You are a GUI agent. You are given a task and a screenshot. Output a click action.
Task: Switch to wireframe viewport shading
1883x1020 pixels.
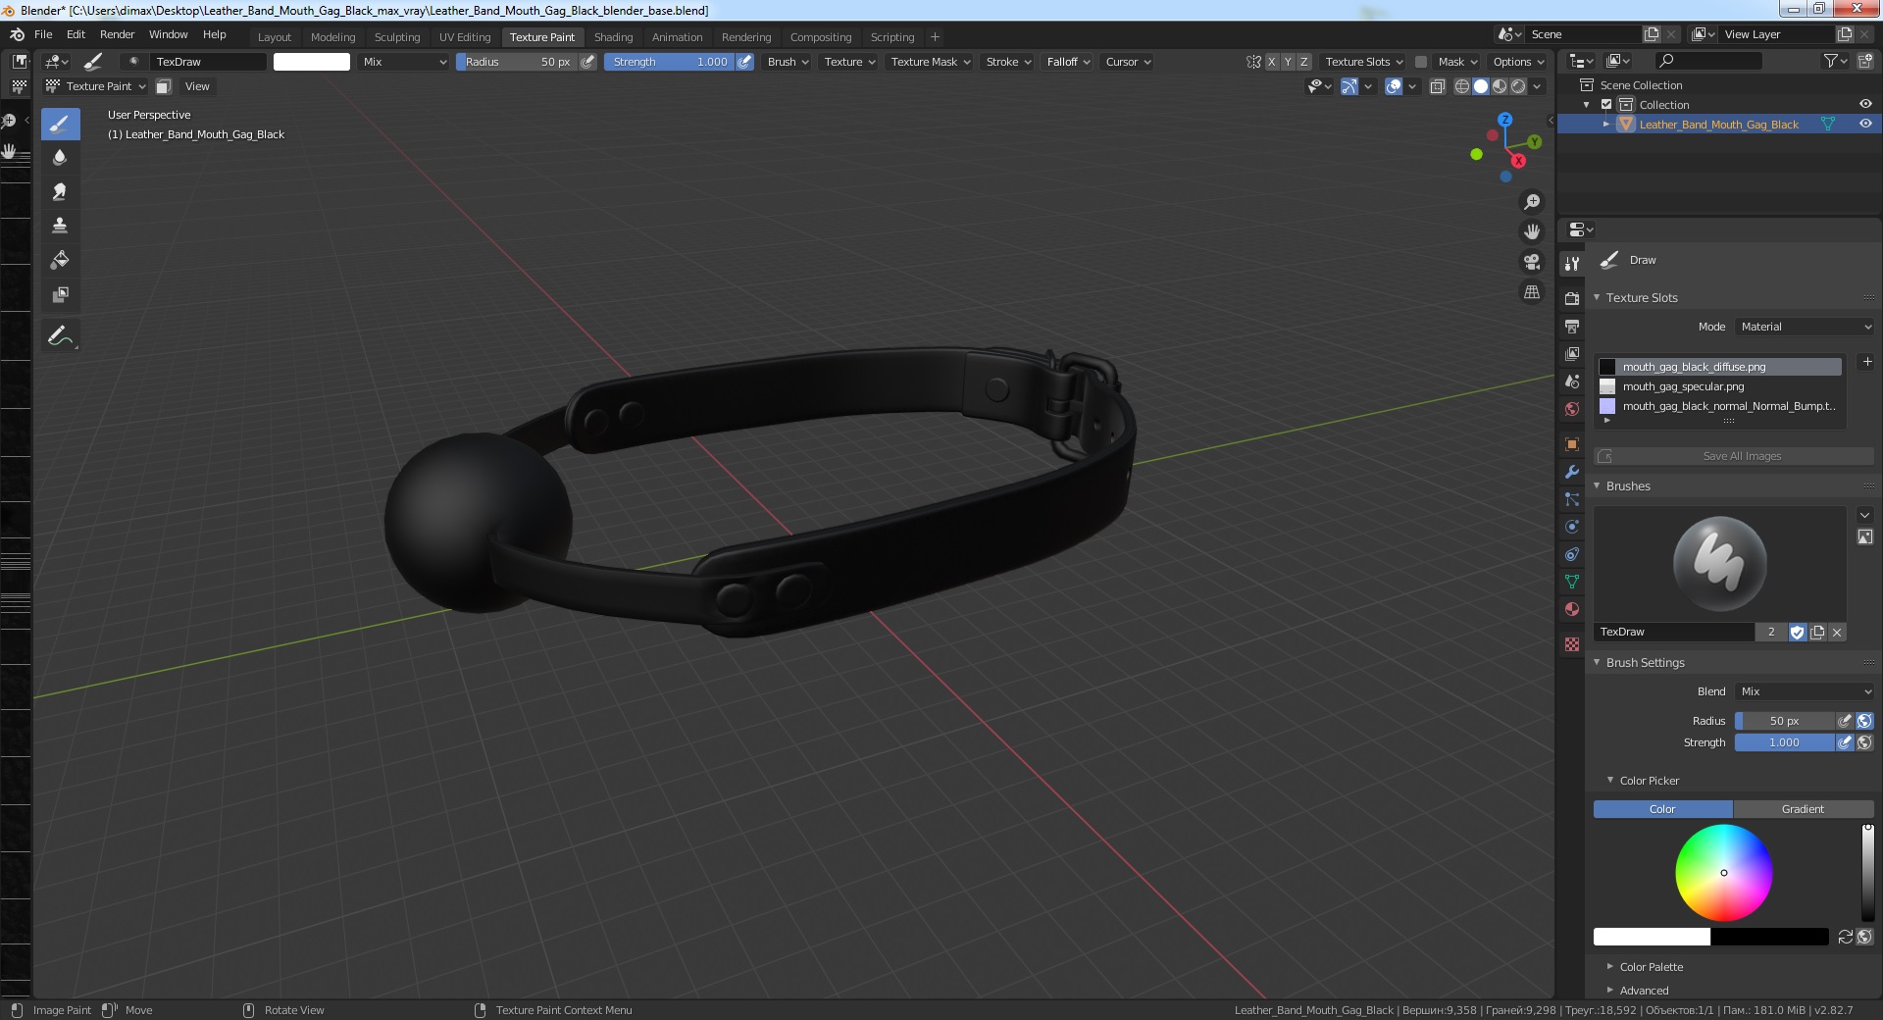(1462, 86)
